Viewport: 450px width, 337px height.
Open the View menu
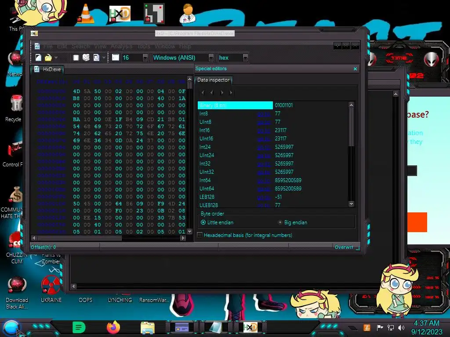pyautogui.click(x=100, y=46)
